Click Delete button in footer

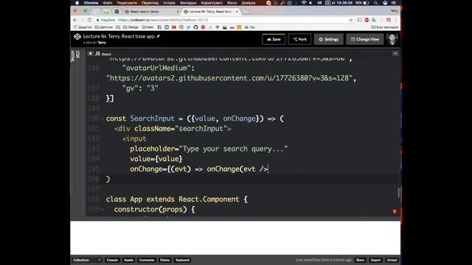tap(164, 260)
